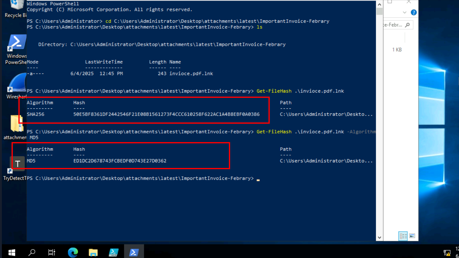Click the network status tray icon
459x258 pixels.
[x=447, y=253]
